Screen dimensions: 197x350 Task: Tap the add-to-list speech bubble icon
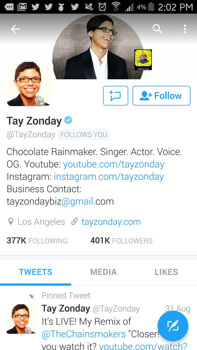point(116,96)
